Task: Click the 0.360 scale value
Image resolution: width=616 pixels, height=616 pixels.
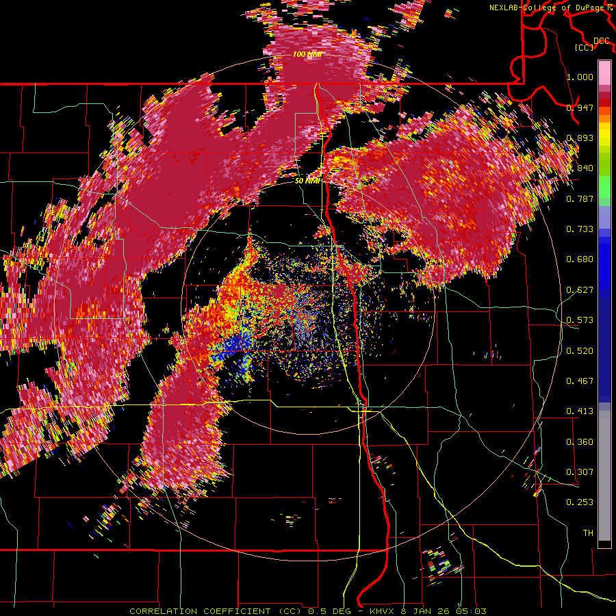Action: tap(580, 442)
